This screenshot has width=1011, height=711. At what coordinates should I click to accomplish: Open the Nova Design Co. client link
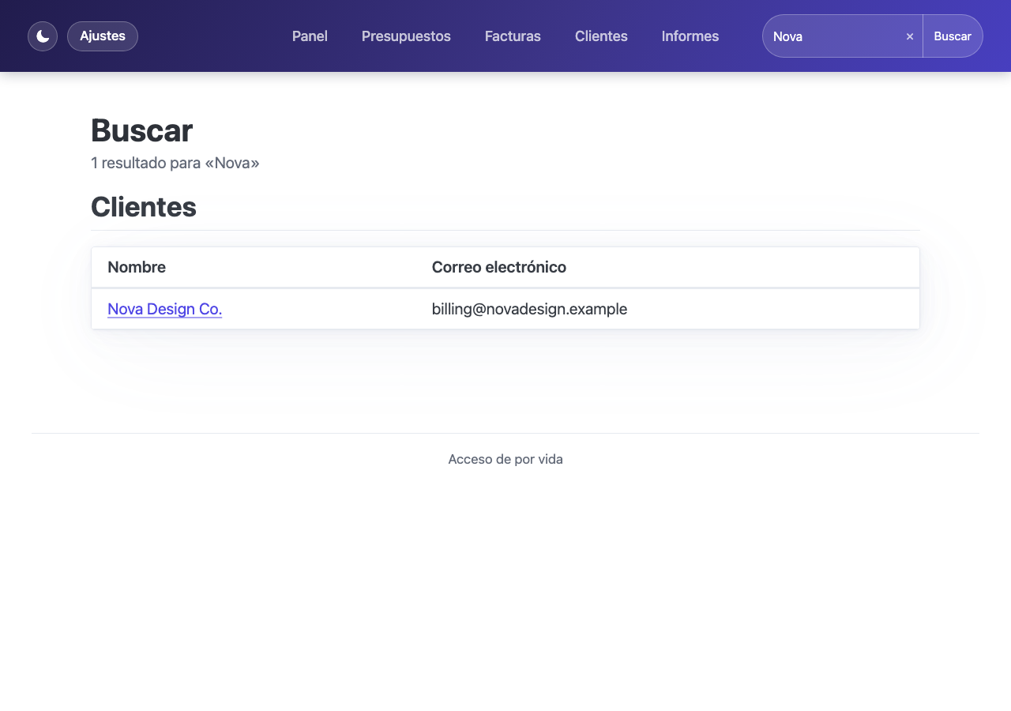(164, 309)
